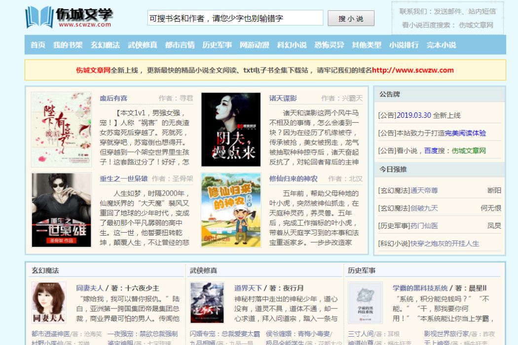Click the 完美阅读体验 announcement link

(x=465, y=133)
